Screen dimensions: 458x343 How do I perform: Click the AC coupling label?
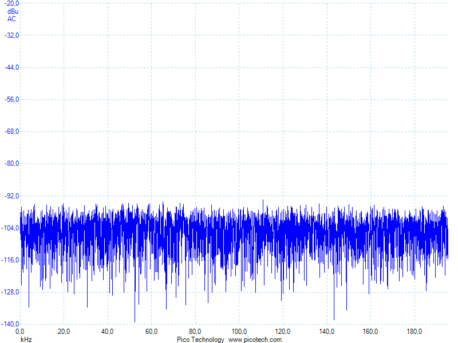point(11,19)
